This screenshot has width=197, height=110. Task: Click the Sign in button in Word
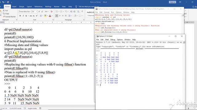pos(172,2)
